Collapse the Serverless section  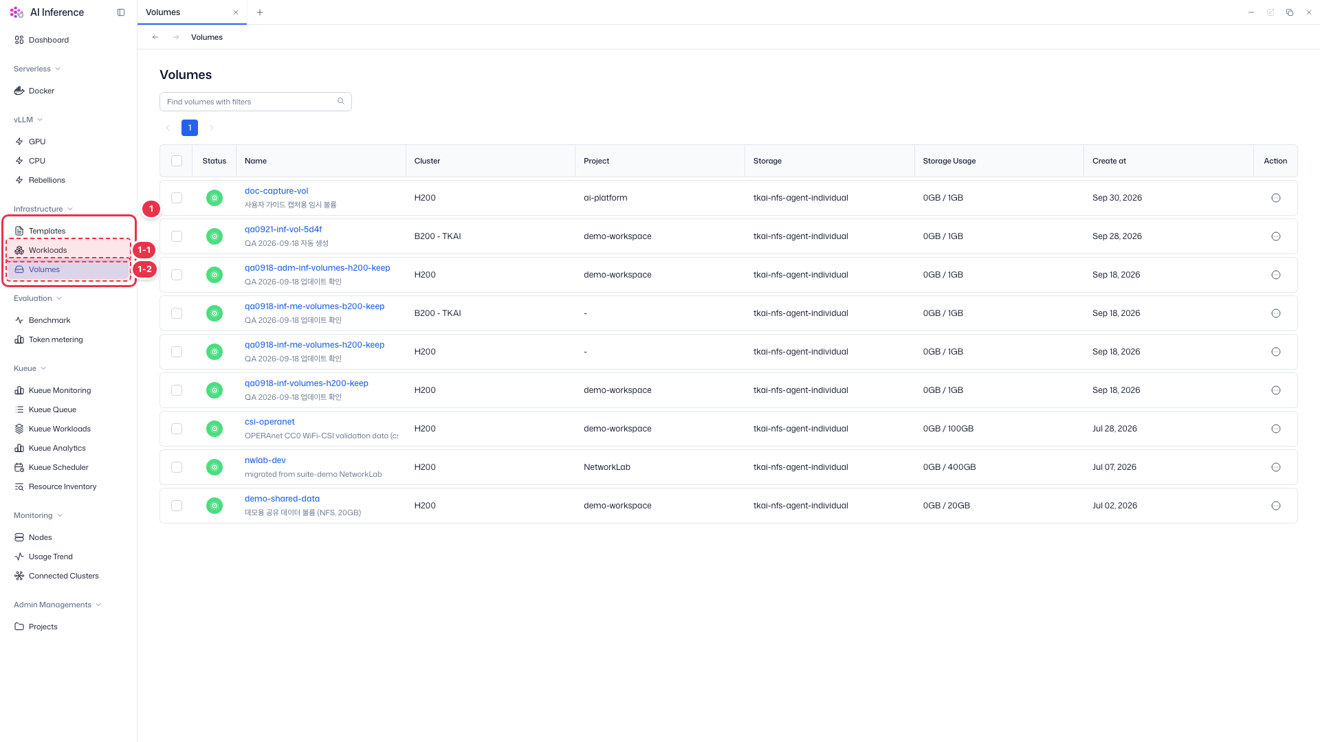pos(37,69)
